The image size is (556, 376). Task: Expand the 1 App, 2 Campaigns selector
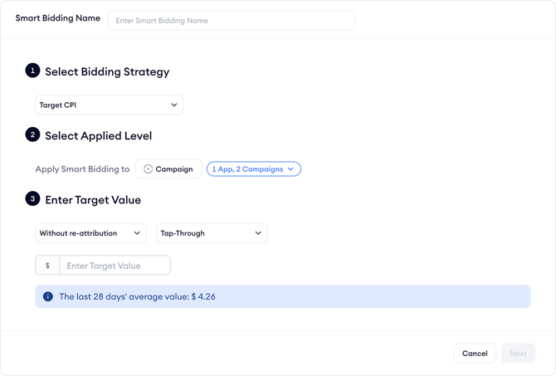(253, 169)
